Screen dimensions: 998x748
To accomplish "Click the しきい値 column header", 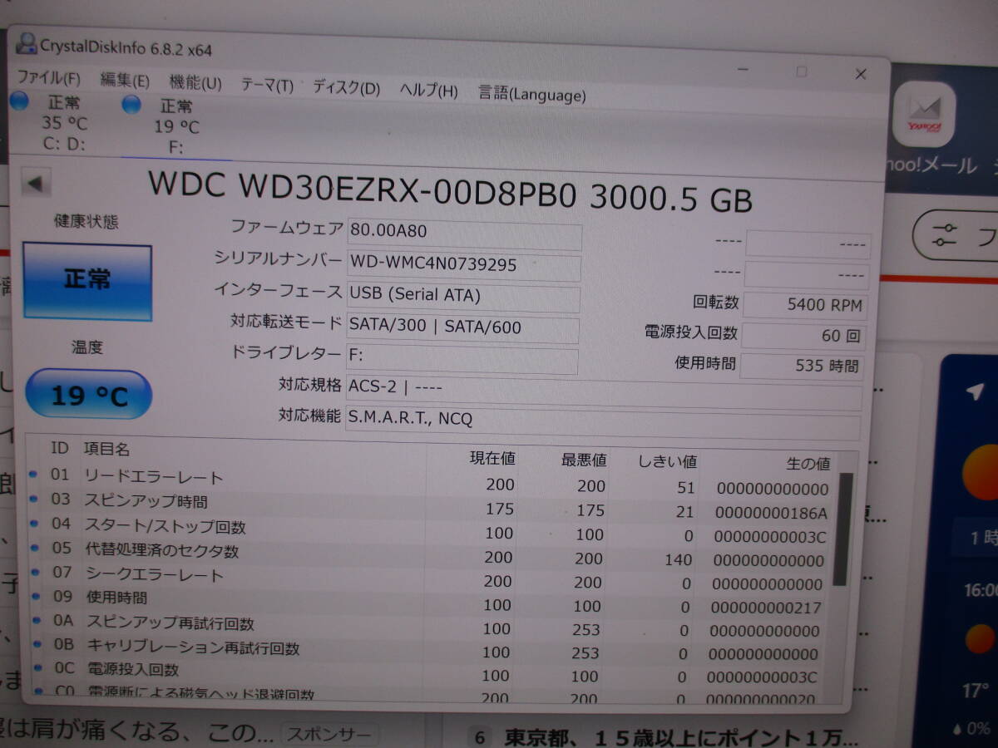I will (668, 461).
